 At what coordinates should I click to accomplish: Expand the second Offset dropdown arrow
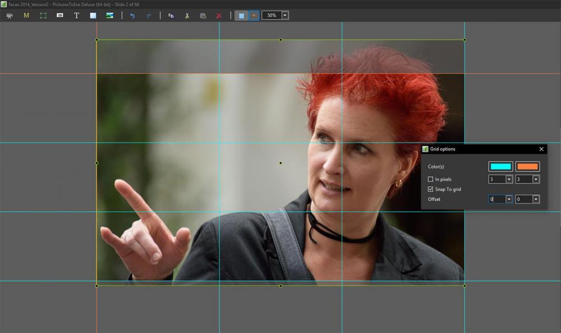[536, 199]
